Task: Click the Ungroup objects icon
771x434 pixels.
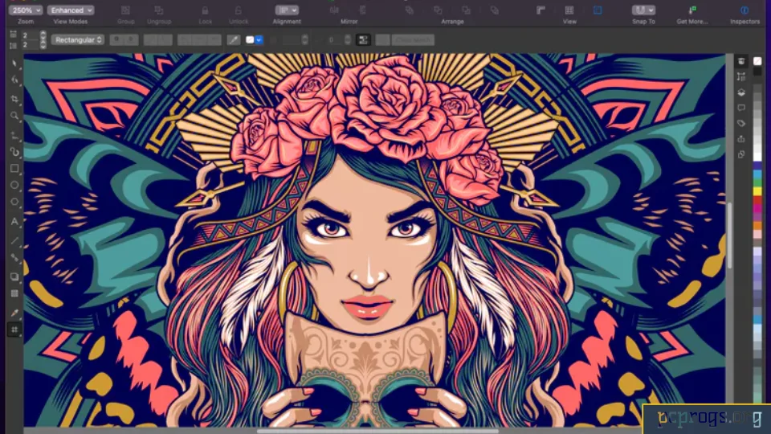Action: click(x=159, y=10)
